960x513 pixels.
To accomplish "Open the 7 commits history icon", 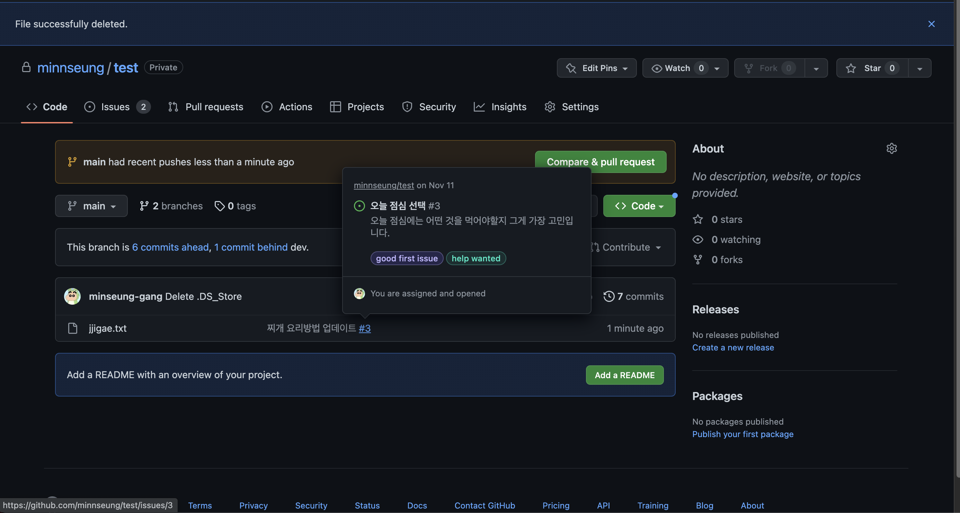I will click(609, 296).
